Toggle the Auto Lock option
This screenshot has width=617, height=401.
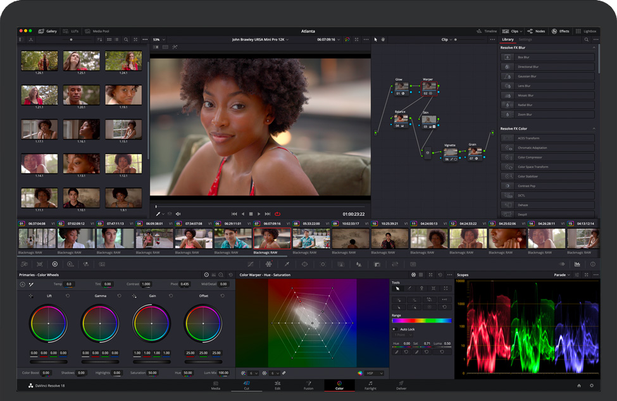click(x=394, y=329)
